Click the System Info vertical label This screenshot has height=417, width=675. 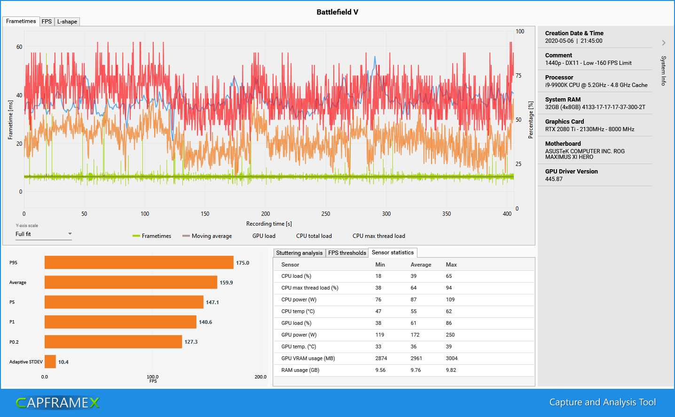click(663, 71)
